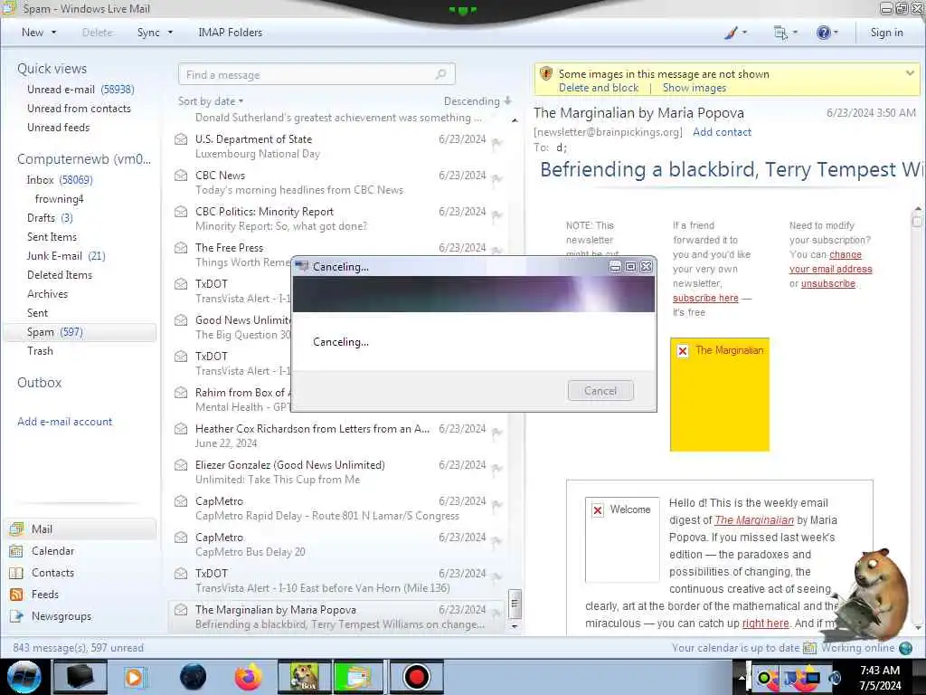Click the yellow Marginalian image placeholder

pos(719,395)
